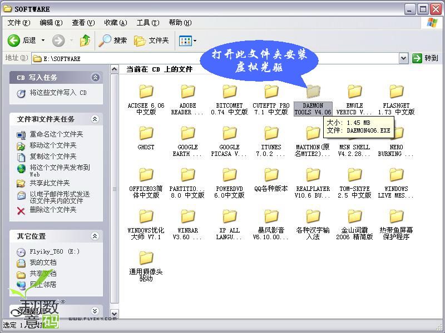Image resolution: width=445 pixels, height=333 pixels.
Task: Open Views dropdown arrow
Action: click(195, 41)
